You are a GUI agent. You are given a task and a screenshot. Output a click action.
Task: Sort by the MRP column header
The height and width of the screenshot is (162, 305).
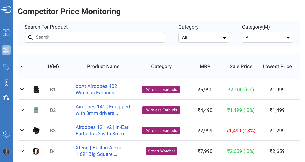205,66
